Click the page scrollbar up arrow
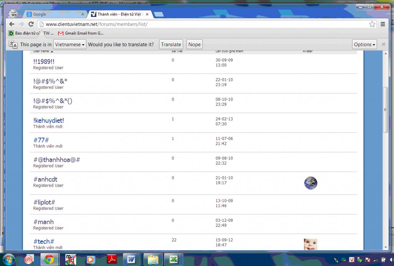Screen dimensions: 394x266 click(x=386, y=54)
